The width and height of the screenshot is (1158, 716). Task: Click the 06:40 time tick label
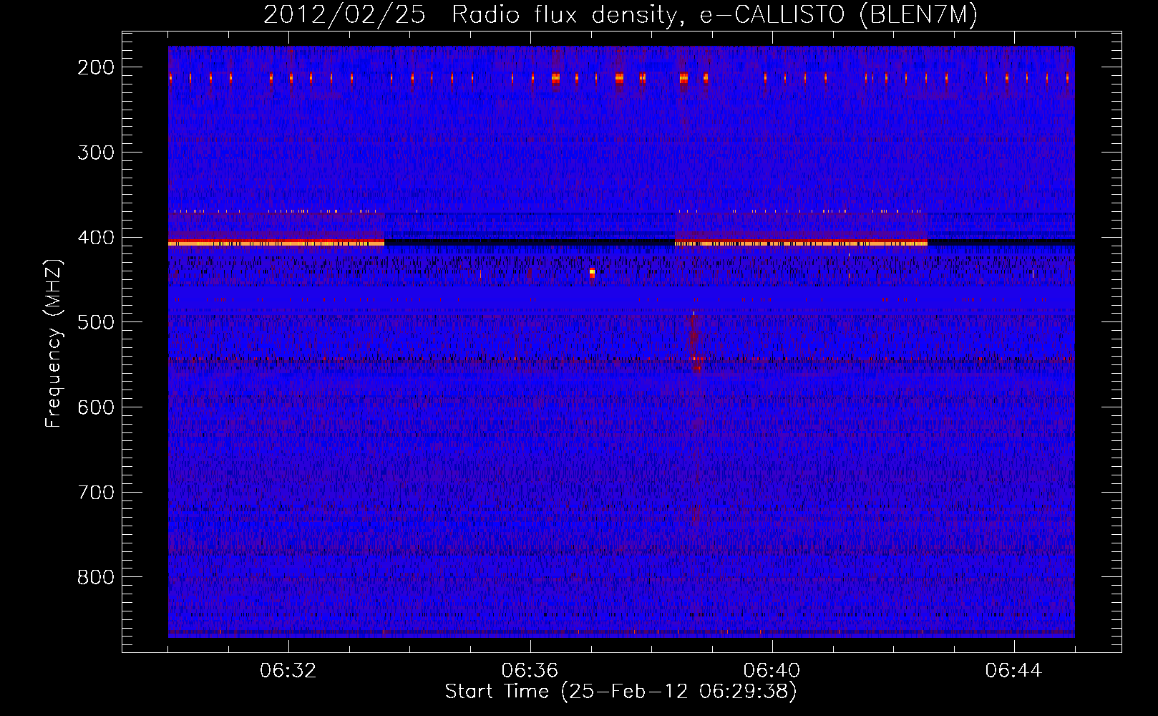(772, 671)
